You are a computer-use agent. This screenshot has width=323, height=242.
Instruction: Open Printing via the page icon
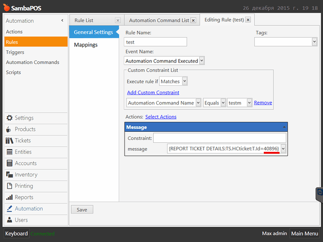10,186
